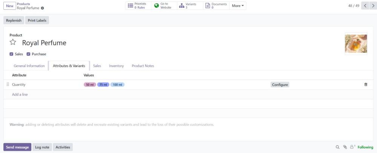Click the Log note button

point(42,147)
